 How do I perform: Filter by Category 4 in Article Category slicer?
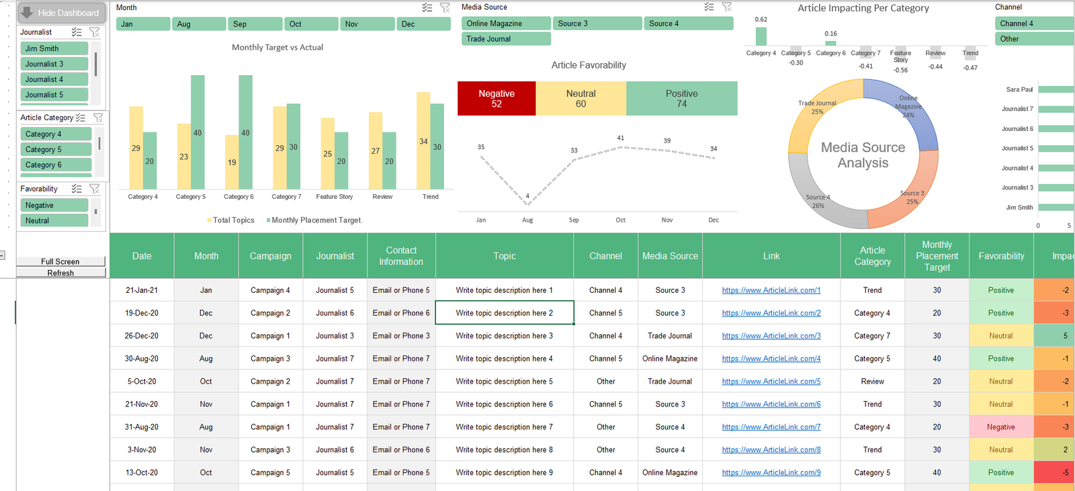click(x=56, y=134)
